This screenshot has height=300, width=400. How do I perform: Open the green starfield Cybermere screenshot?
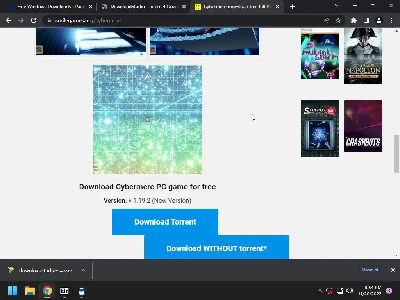[x=147, y=120]
